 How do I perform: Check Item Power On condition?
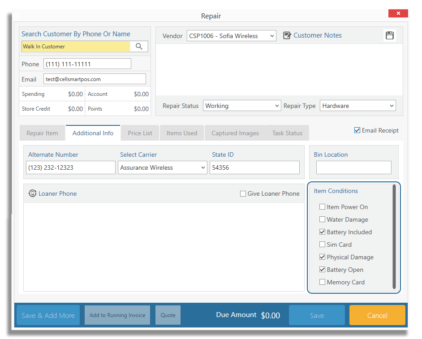tap(322, 206)
